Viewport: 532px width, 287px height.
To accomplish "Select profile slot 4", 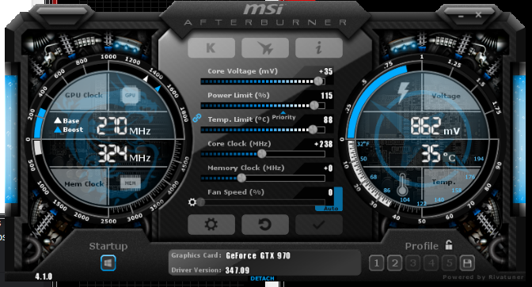I will [431, 263].
